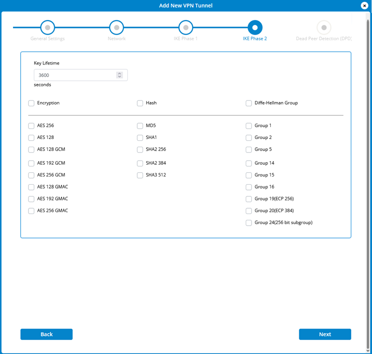
Task: Click Next to continue the wizard
Action: [325, 334]
